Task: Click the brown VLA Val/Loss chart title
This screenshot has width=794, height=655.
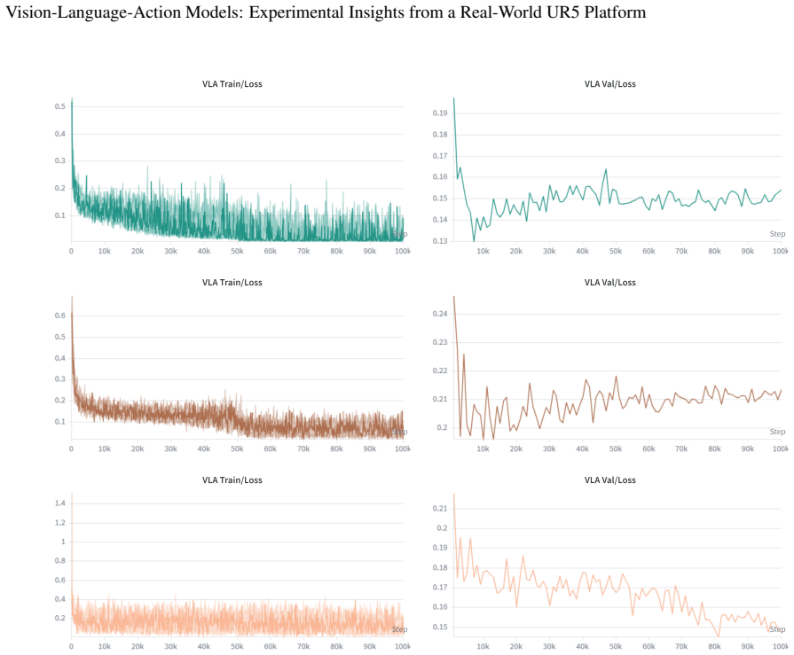Action: point(609,282)
